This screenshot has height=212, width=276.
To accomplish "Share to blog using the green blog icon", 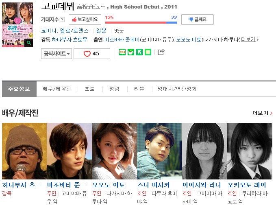I will click(x=122, y=52).
